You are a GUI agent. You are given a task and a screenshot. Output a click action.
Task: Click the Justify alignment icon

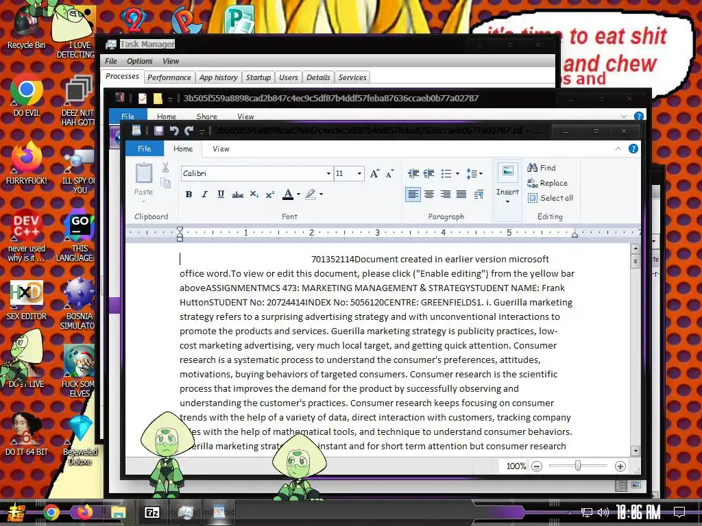461,194
